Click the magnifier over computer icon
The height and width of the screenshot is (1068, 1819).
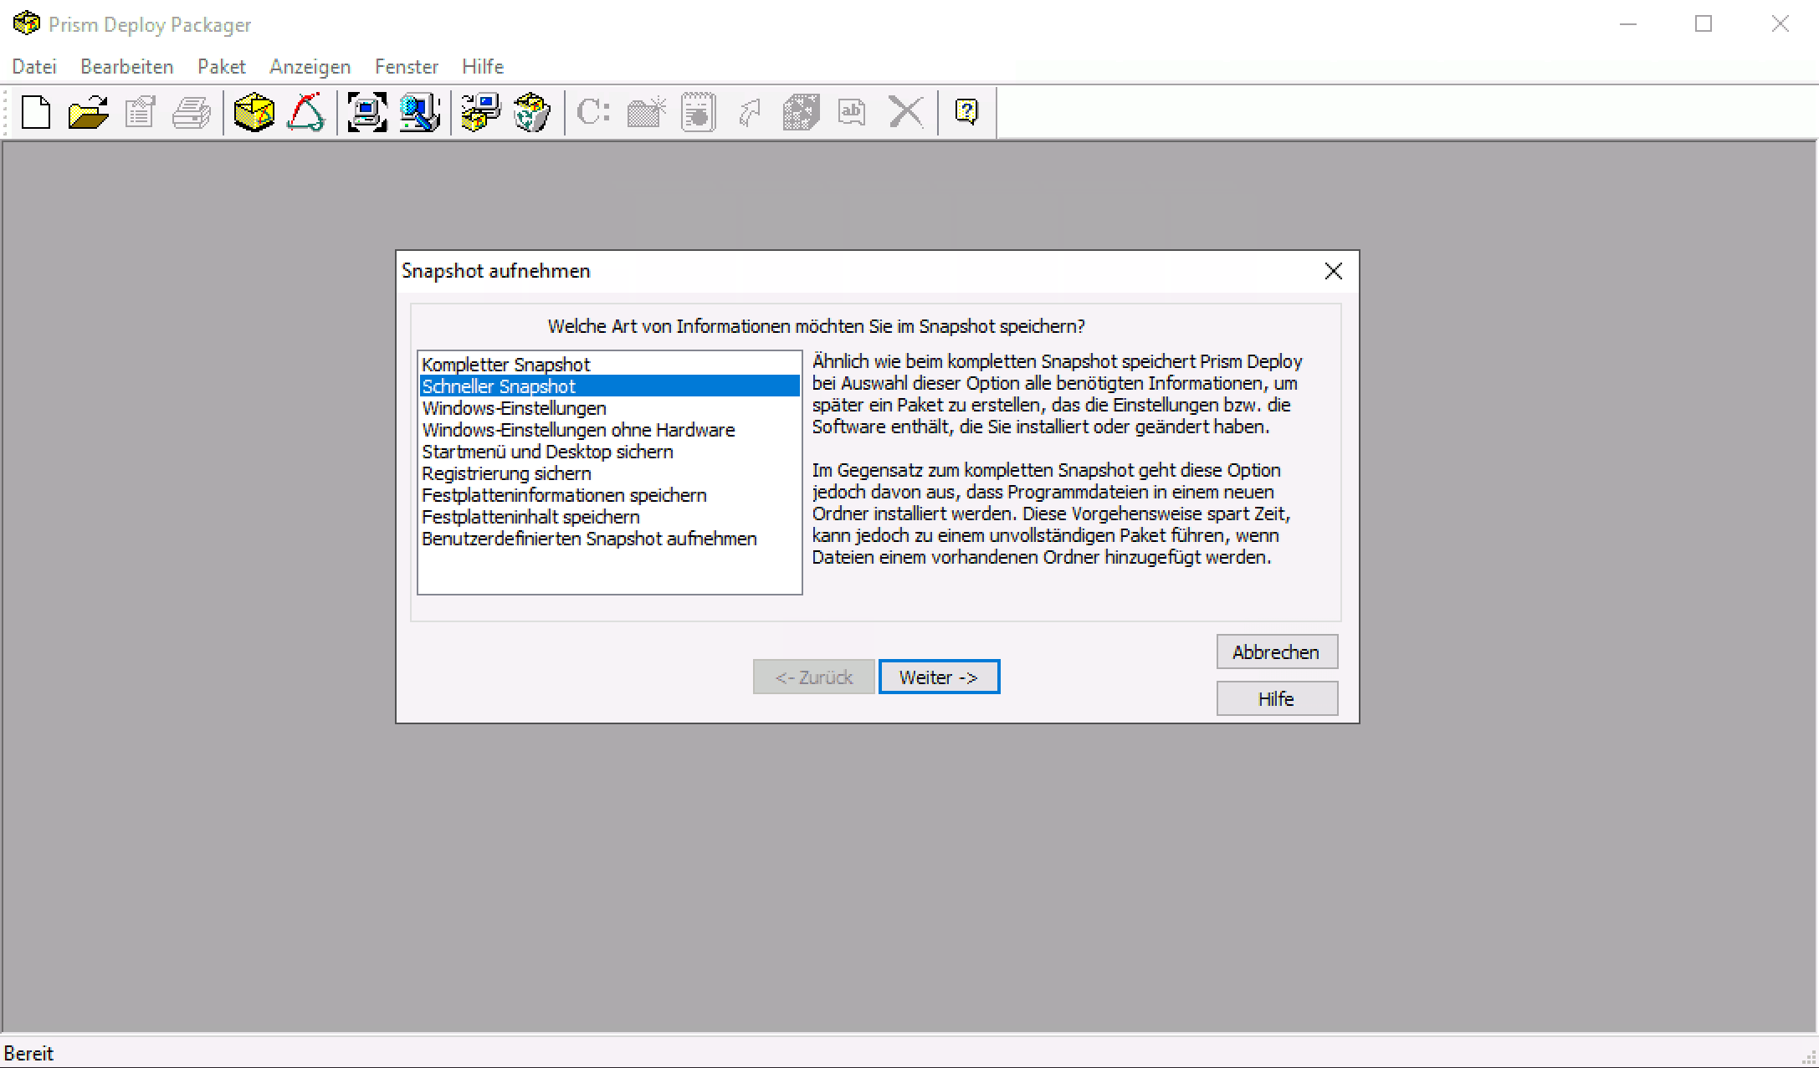coord(419,112)
